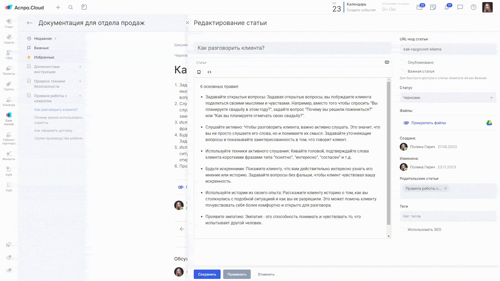Click the keyboard icon at the editor's corner
The image size is (500, 281).
[x=387, y=62]
